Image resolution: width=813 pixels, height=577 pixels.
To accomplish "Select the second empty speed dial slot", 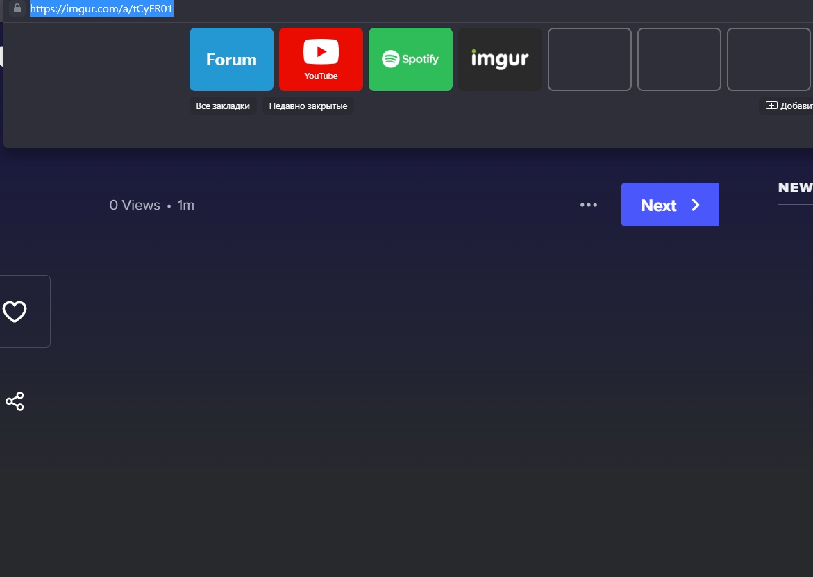I will (x=679, y=60).
